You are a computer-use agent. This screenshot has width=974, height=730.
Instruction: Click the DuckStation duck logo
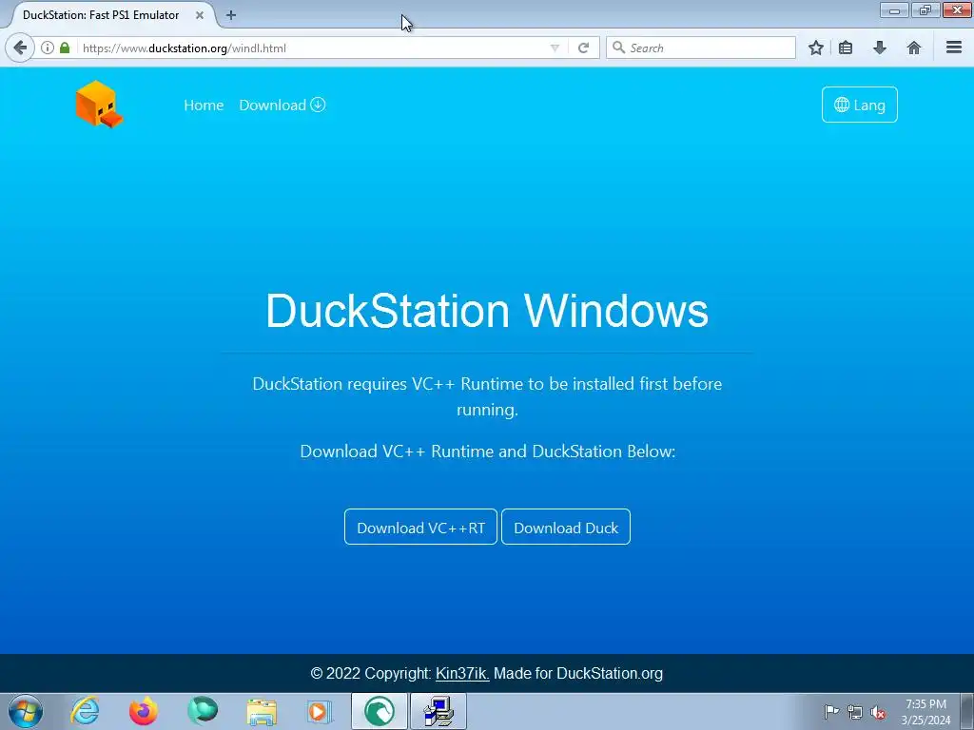click(99, 105)
